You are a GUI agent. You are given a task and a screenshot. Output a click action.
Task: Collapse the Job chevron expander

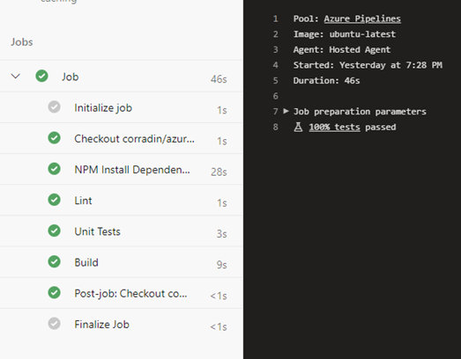coord(15,77)
